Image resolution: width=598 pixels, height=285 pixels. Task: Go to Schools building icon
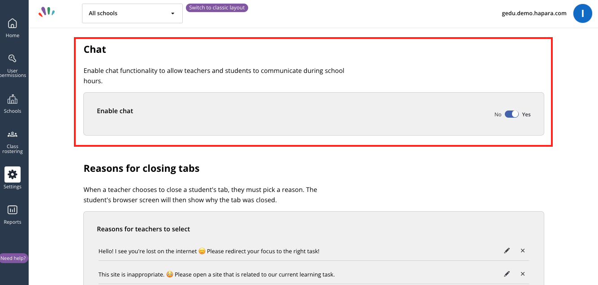[13, 99]
